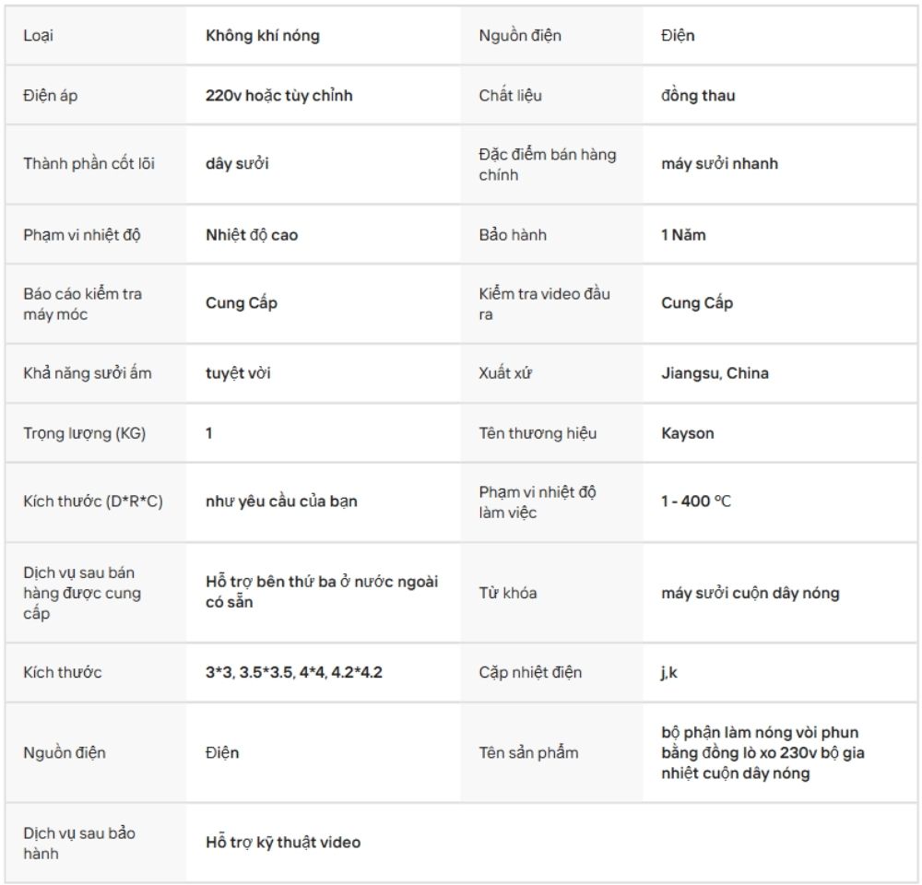Click the "Kayson" brand name value
922x885 pixels.
tap(687, 432)
